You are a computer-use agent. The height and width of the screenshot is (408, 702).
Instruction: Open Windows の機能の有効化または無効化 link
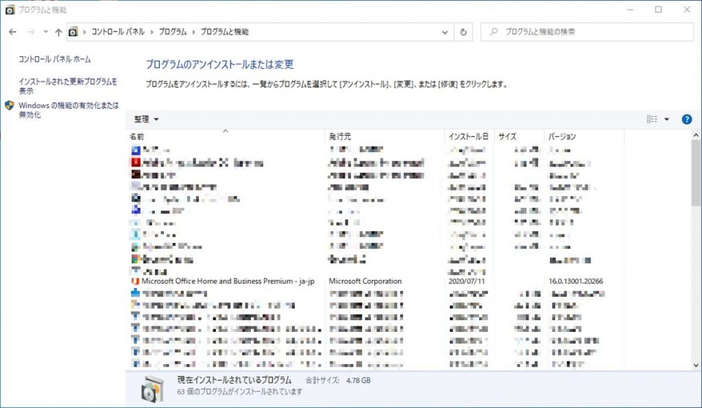pyautogui.click(x=69, y=110)
